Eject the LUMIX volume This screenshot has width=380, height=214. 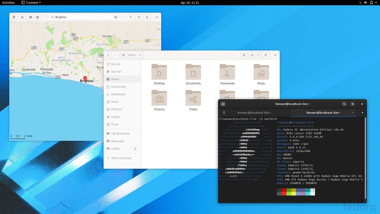point(135,149)
